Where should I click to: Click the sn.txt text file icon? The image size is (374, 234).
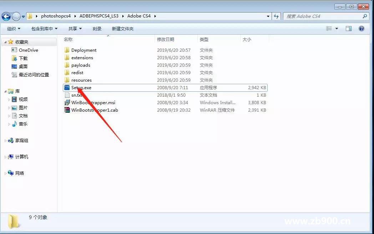67,95
